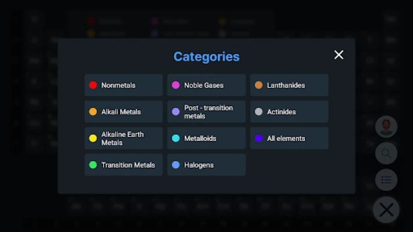Select the Nonmetals category
The height and width of the screenshot is (232, 413).
(x=124, y=85)
